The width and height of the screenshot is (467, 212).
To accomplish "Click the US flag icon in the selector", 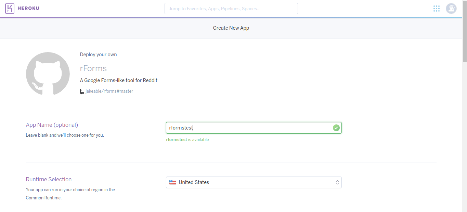I will pyautogui.click(x=173, y=182).
